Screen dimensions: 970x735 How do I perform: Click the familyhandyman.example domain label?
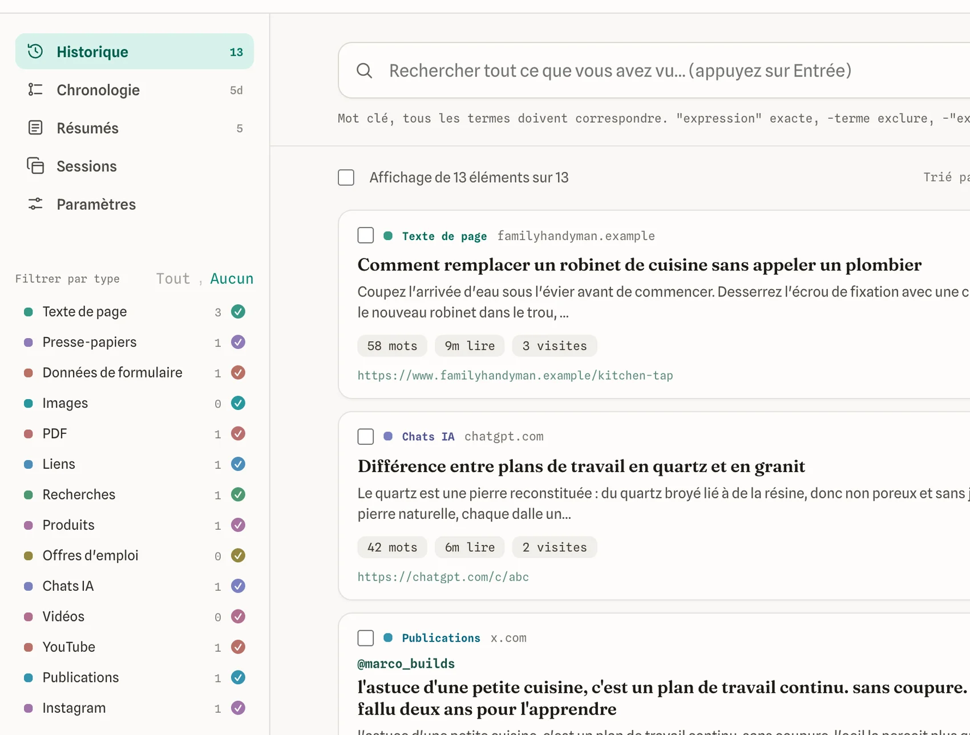tap(576, 235)
